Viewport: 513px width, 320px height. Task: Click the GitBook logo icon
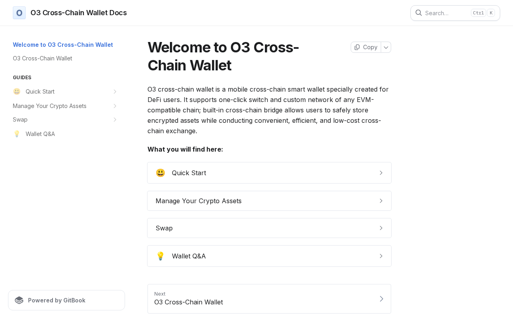coord(19,300)
